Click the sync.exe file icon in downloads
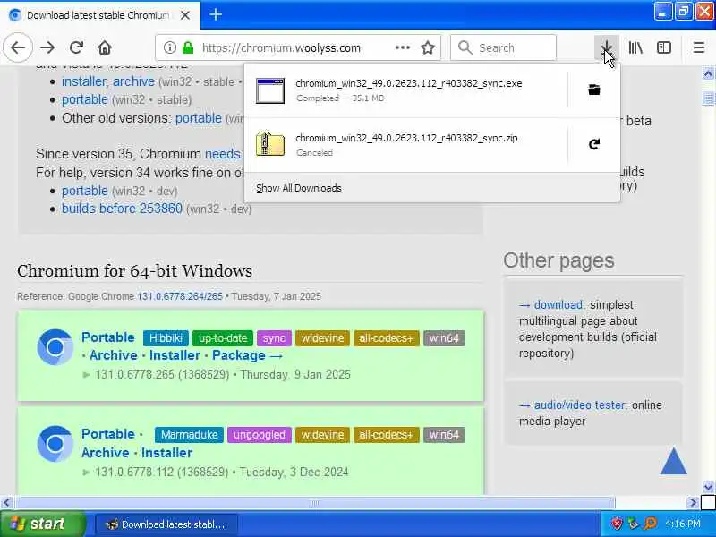This screenshot has height=537, width=716. click(x=270, y=90)
